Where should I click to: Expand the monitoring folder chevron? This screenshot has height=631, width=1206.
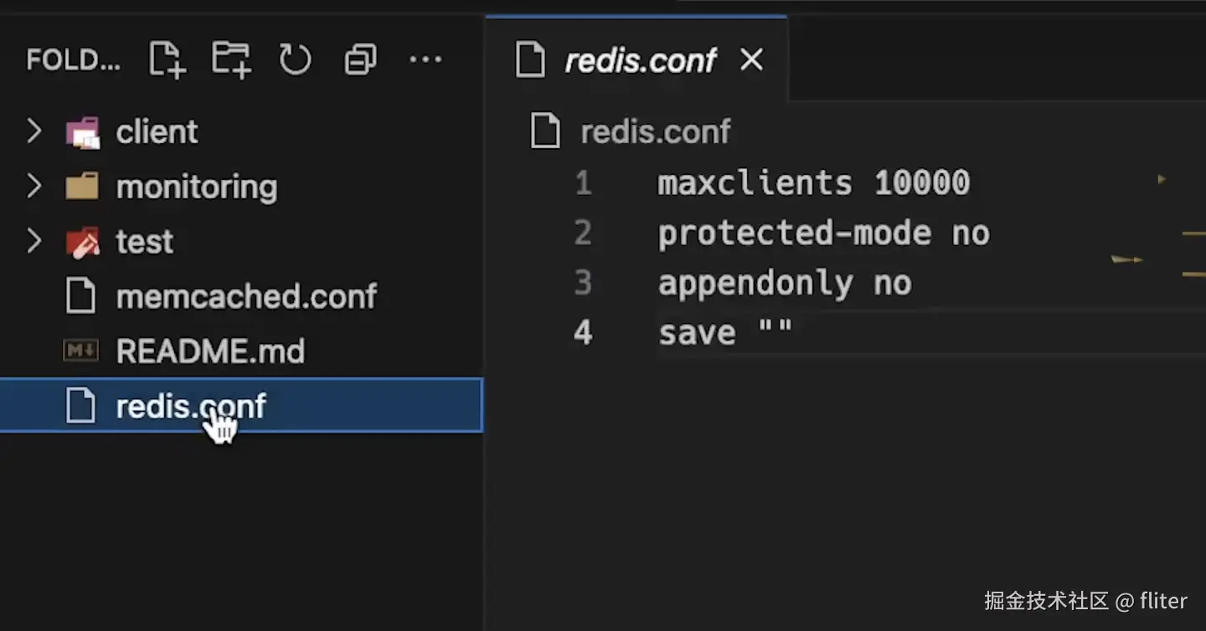click(x=33, y=187)
